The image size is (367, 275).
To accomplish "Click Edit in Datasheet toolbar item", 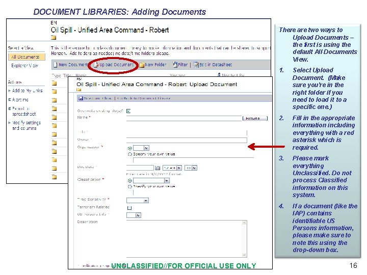I will (213, 65).
